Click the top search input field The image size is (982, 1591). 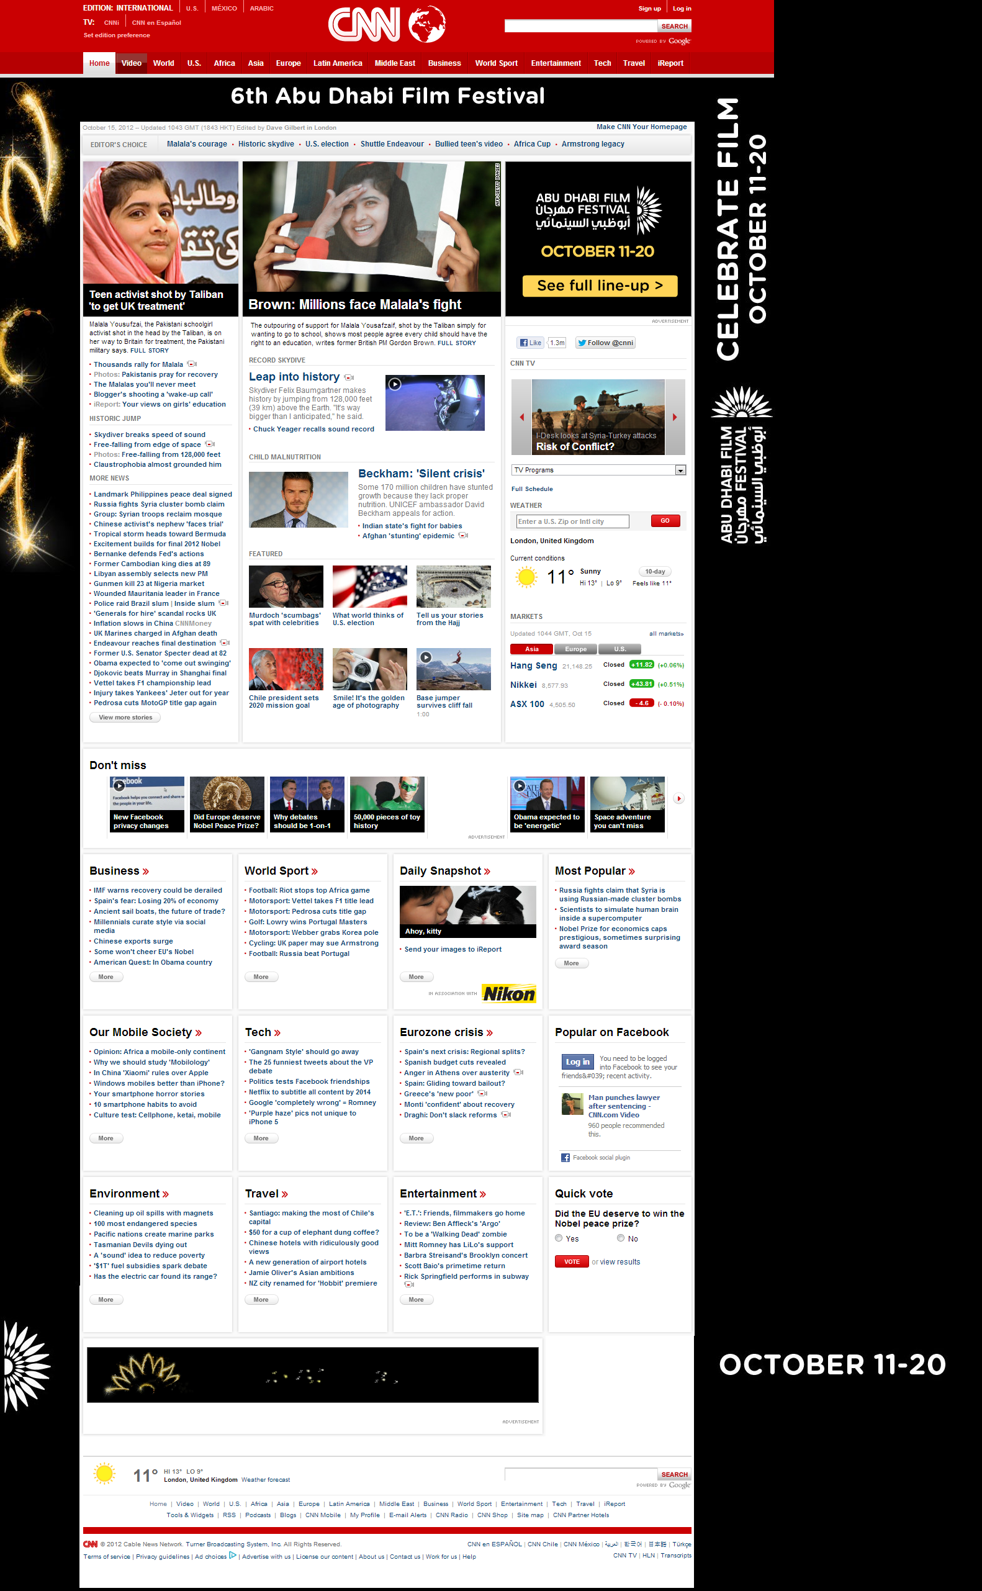click(x=580, y=26)
